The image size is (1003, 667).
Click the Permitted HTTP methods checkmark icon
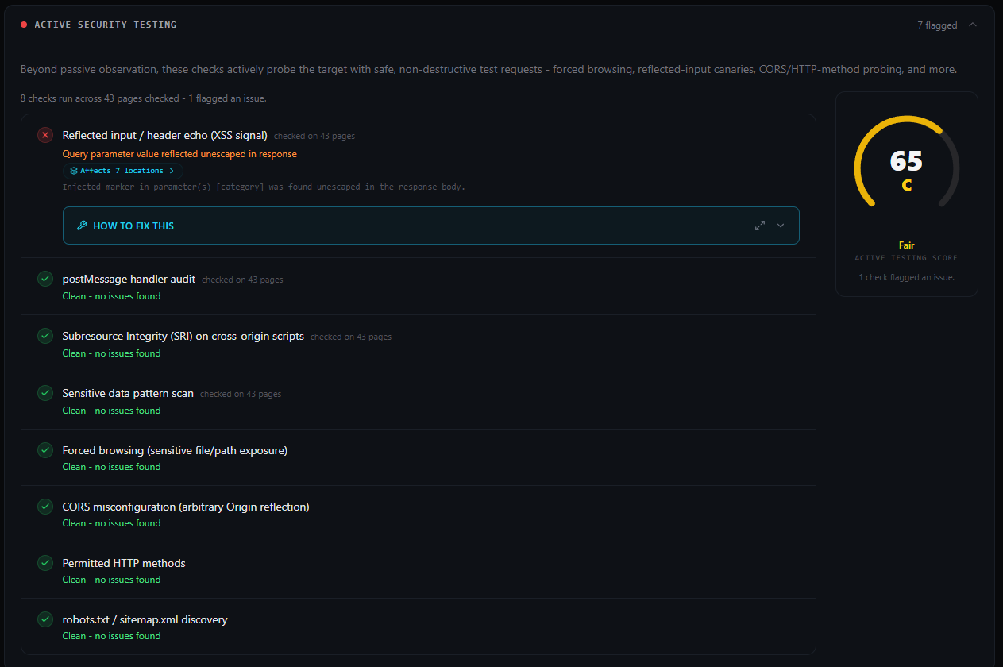pyautogui.click(x=45, y=563)
